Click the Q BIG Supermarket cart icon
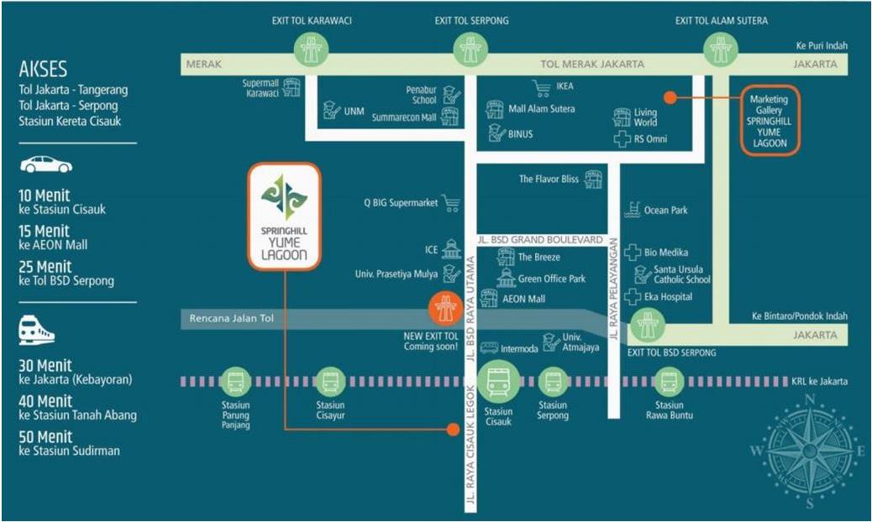 [451, 203]
